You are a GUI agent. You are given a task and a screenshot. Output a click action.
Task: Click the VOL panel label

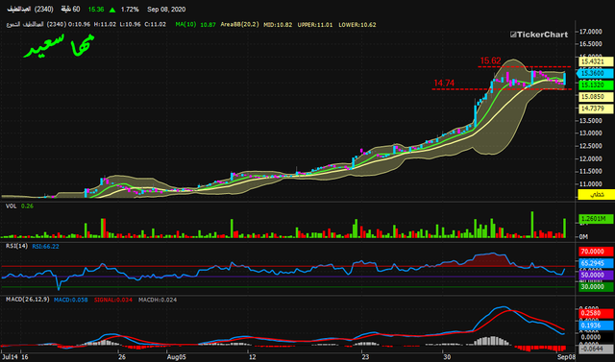(11, 206)
